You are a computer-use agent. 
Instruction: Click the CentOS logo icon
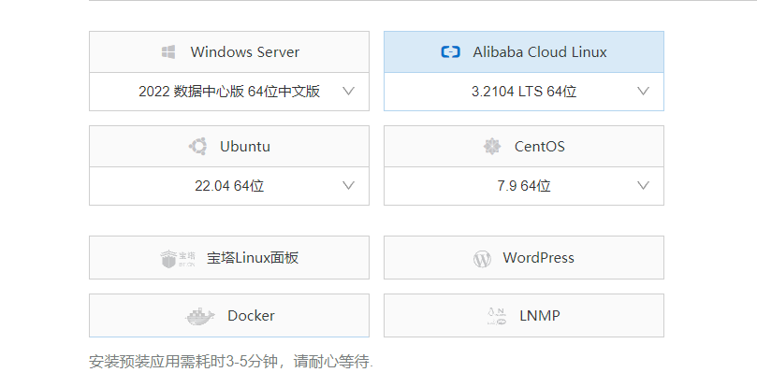coord(492,146)
